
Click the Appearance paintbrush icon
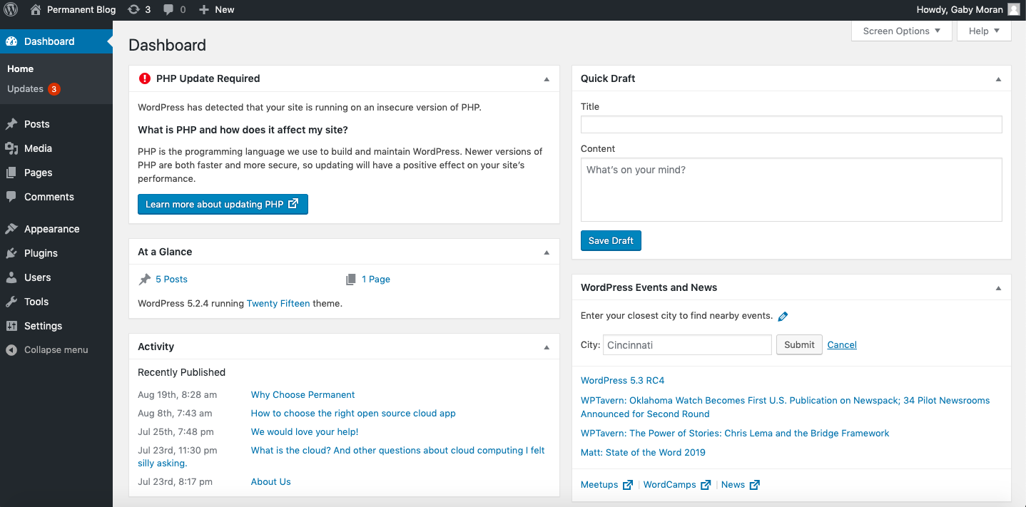coord(11,229)
